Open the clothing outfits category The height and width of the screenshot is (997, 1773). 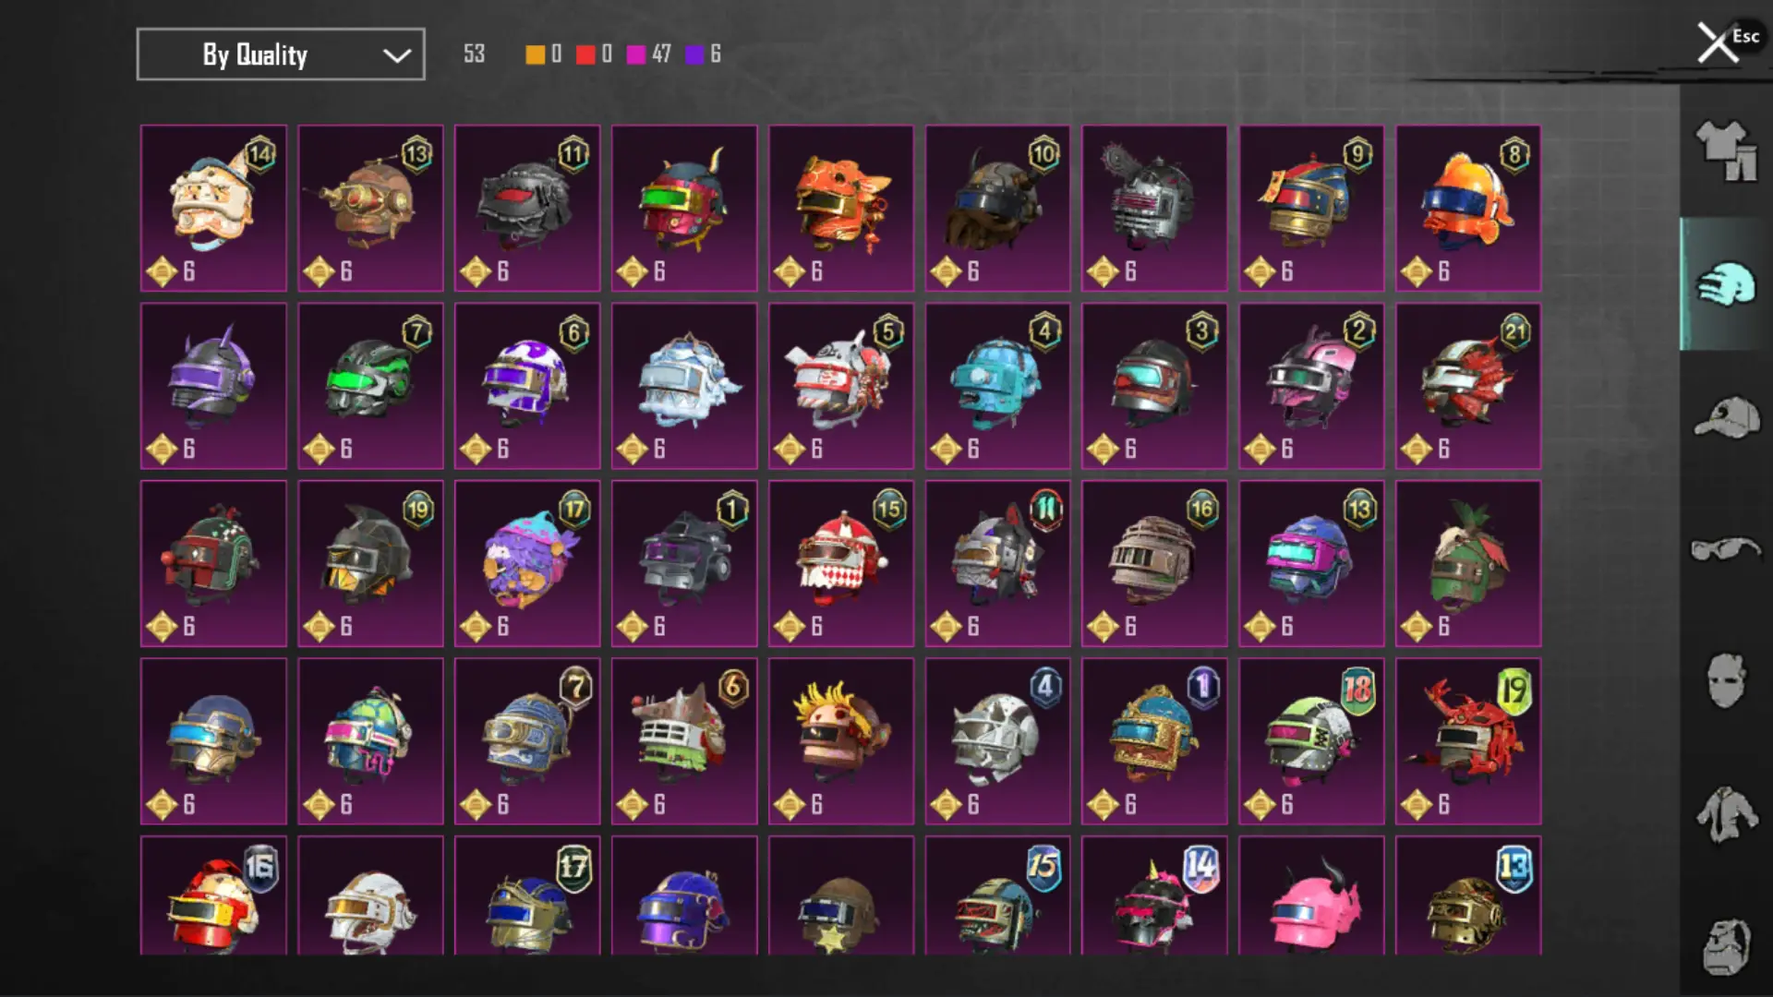pyautogui.click(x=1725, y=150)
